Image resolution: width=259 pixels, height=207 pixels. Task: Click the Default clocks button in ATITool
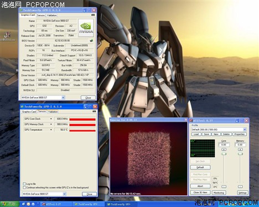tap(200, 167)
